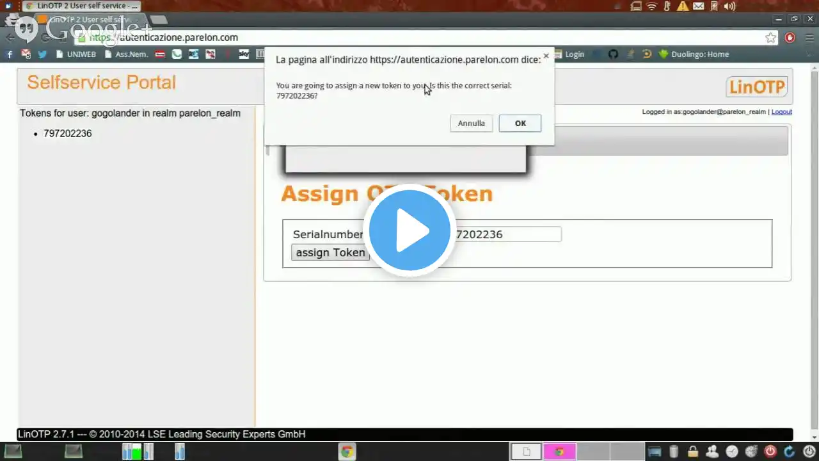819x461 pixels.
Task: Open the UNIWEB bookmark
Action: point(76,54)
